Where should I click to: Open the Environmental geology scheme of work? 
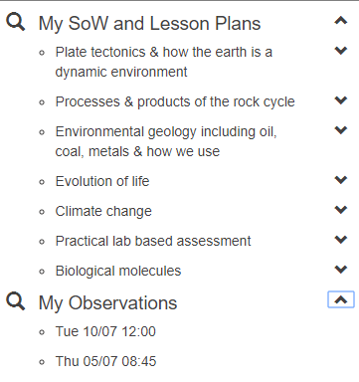pos(166,141)
